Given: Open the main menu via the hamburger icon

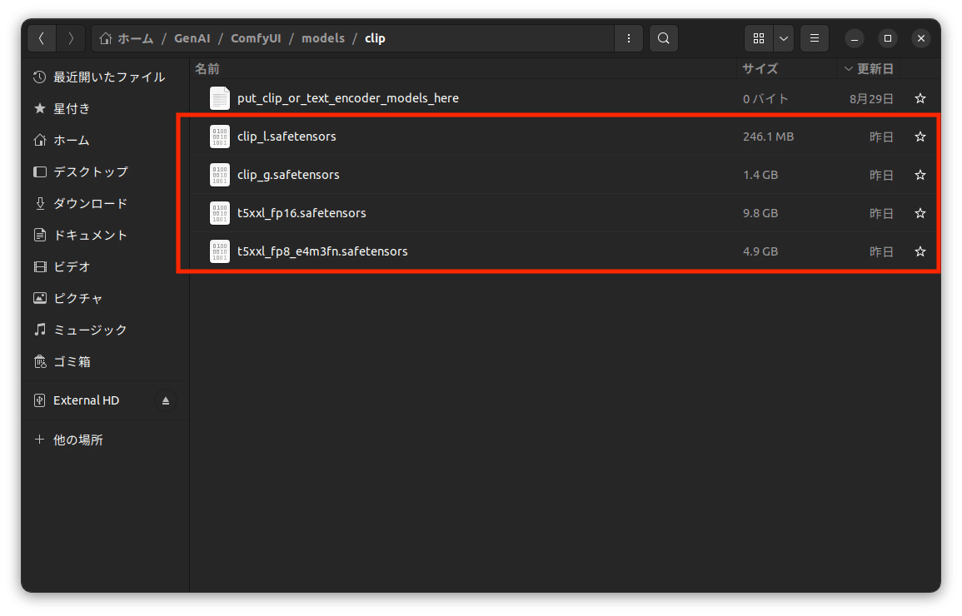Looking at the screenshot, I should point(814,37).
